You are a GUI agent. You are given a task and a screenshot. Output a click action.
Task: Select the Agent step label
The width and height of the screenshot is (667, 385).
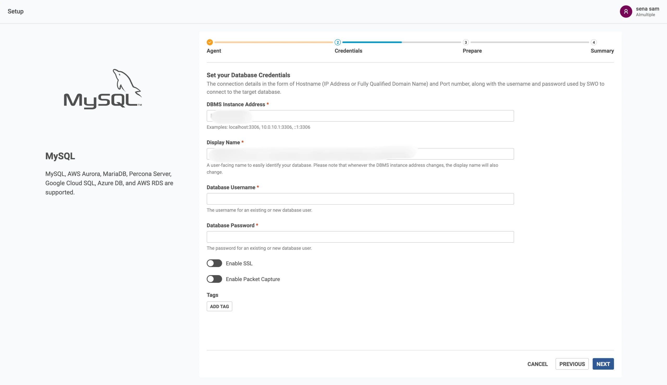click(x=214, y=51)
